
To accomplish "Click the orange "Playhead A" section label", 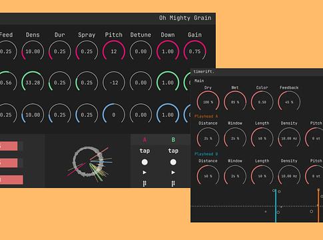I will pos(206,116).
